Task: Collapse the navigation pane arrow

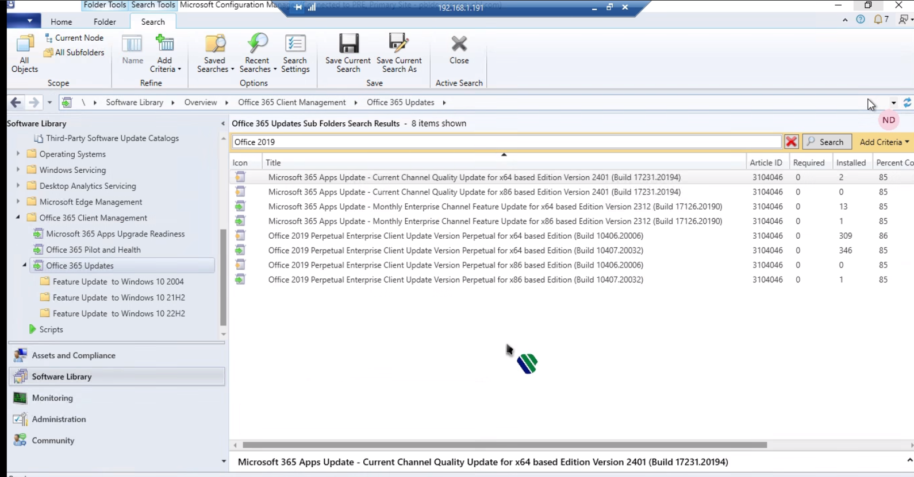Action: click(223, 123)
